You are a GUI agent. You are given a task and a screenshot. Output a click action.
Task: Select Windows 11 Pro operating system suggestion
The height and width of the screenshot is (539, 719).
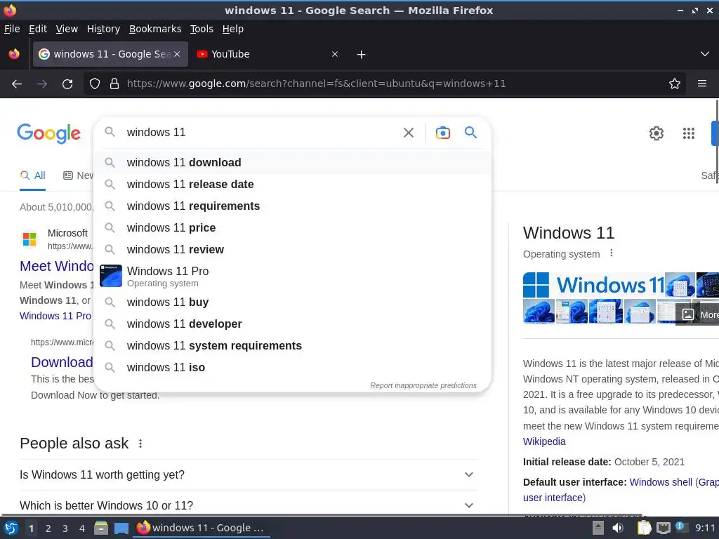pos(292,277)
